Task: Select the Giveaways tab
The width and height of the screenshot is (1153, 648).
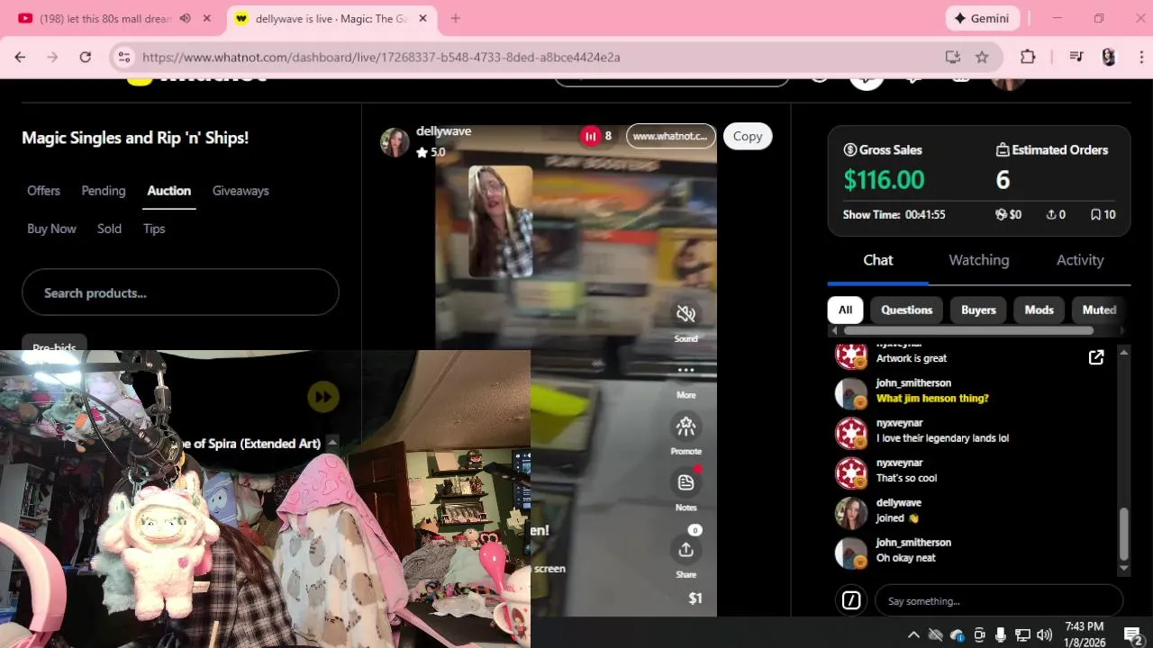Action: coord(241,191)
